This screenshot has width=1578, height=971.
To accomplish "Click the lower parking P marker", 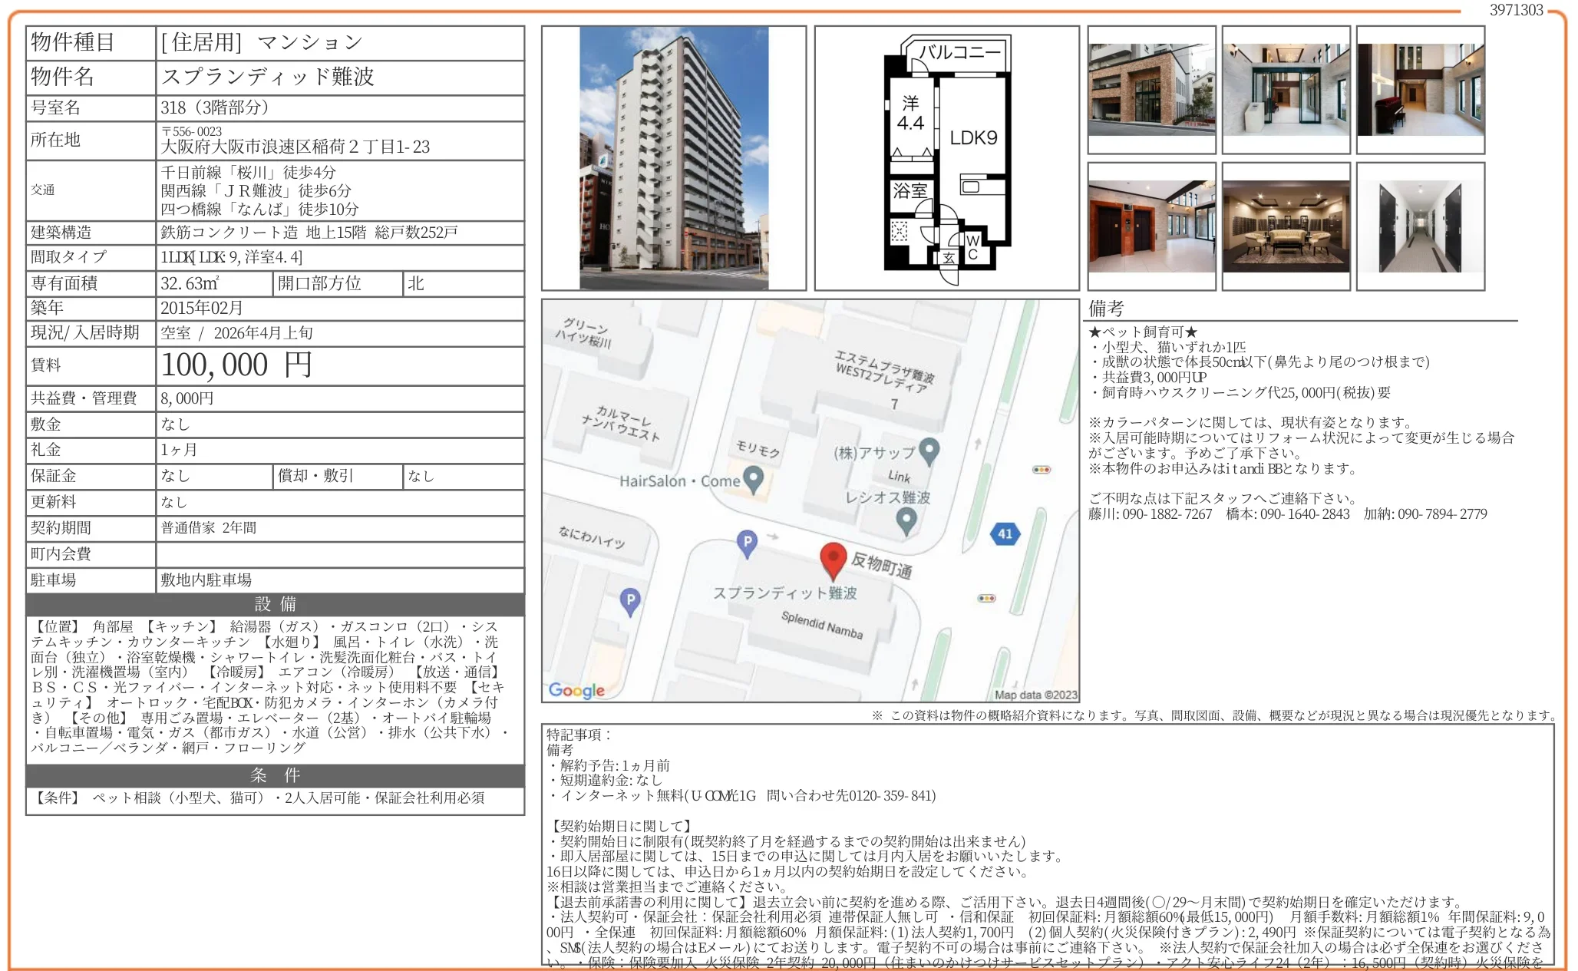I will pos(630,601).
